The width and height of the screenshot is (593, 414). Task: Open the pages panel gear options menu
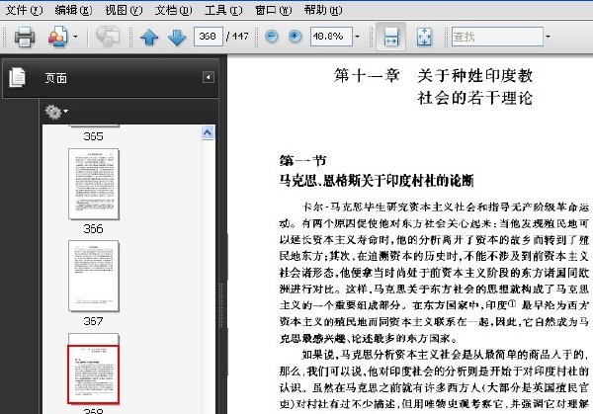tap(56, 112)
